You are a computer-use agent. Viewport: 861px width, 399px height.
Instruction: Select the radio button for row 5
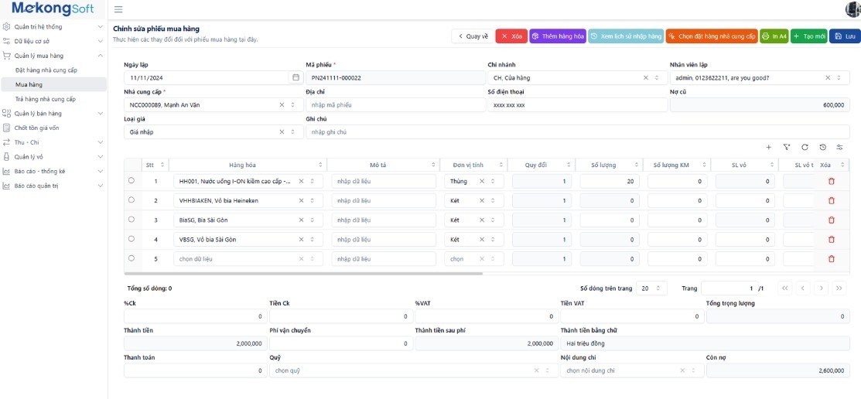(x=131, y=258)
